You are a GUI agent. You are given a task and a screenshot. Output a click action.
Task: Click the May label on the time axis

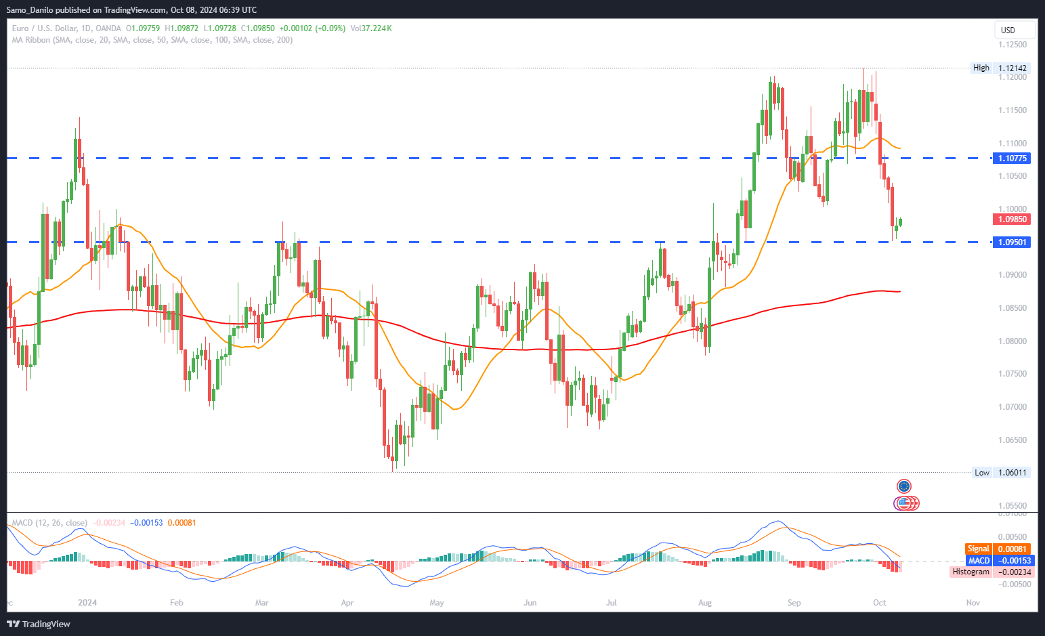(x=437, y=603)
